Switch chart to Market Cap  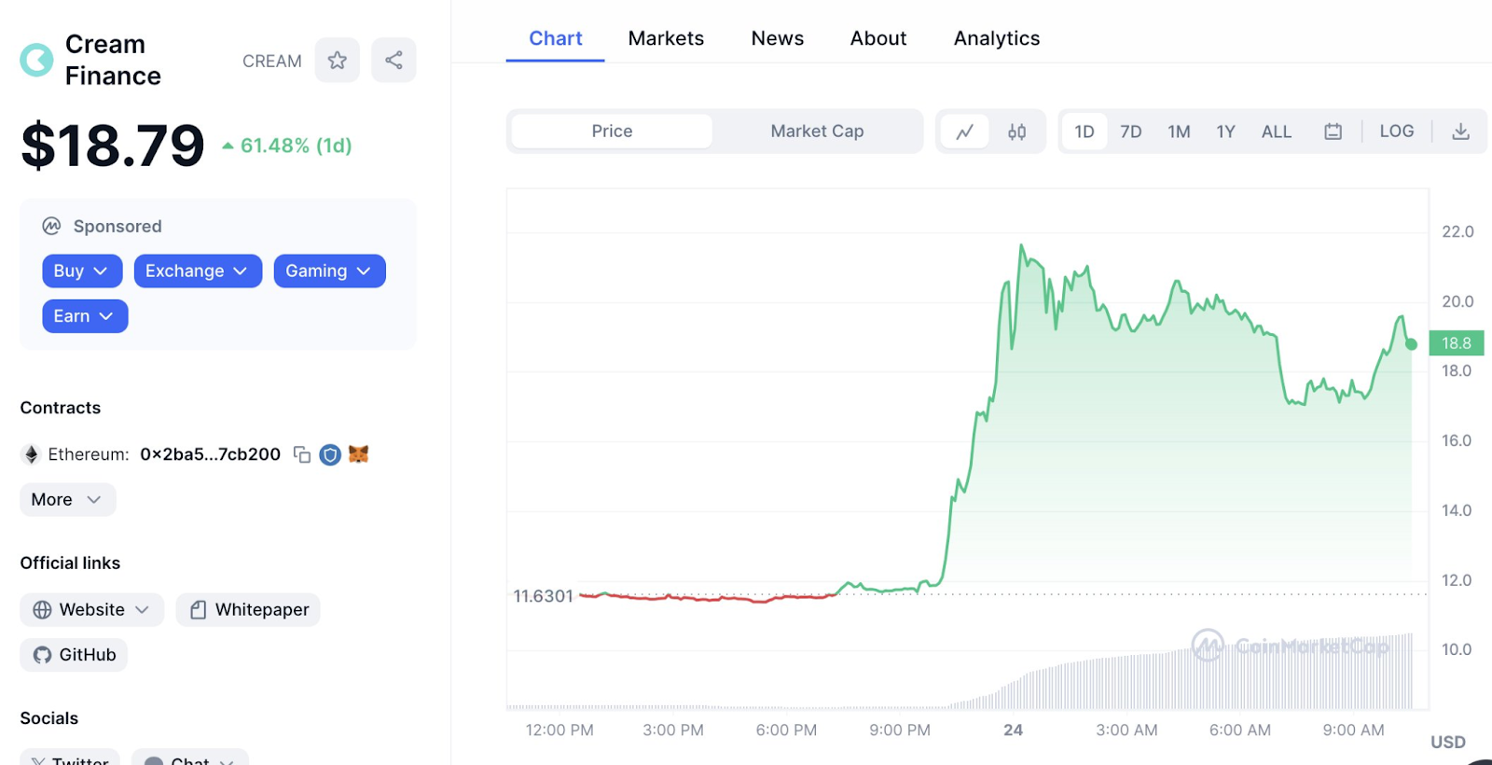pyautogui.click(x=817, y=132)
